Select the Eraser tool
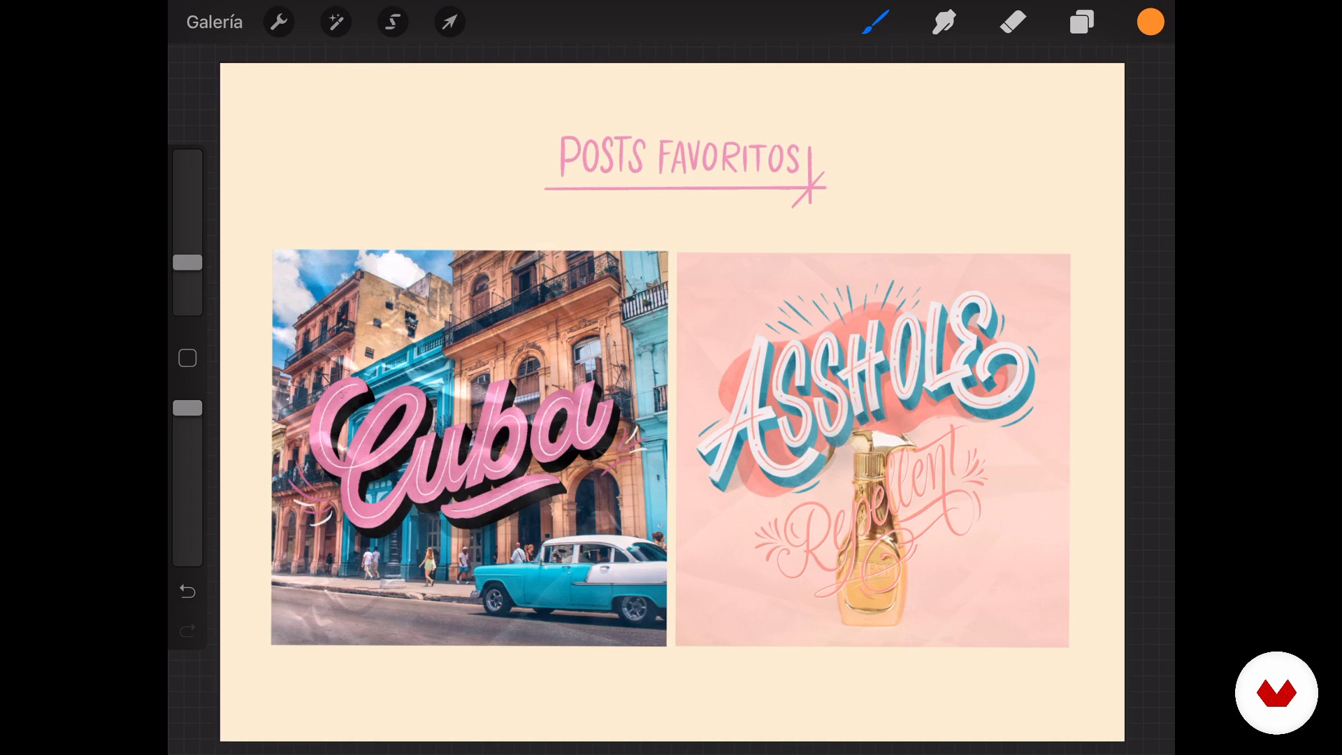This screenshot has width=1342, height=755. click(1013, 22)
